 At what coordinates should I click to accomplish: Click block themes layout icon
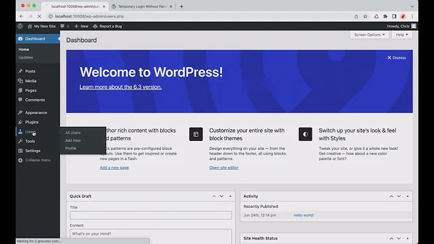(196, 134)
